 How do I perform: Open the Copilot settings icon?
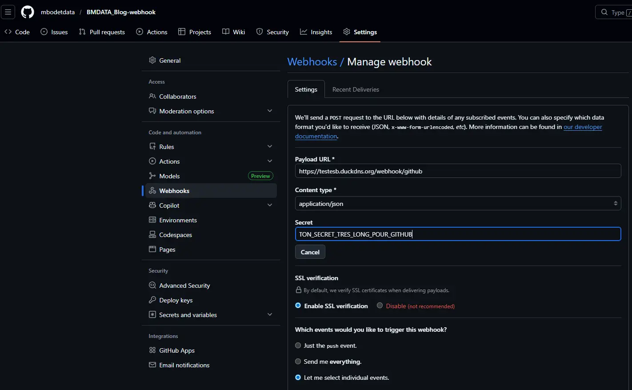tap(152, 205)
